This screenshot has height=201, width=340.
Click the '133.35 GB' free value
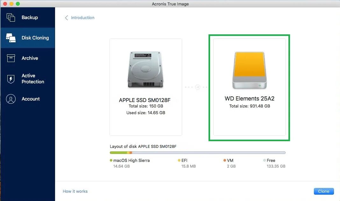[x=276, y=166]
